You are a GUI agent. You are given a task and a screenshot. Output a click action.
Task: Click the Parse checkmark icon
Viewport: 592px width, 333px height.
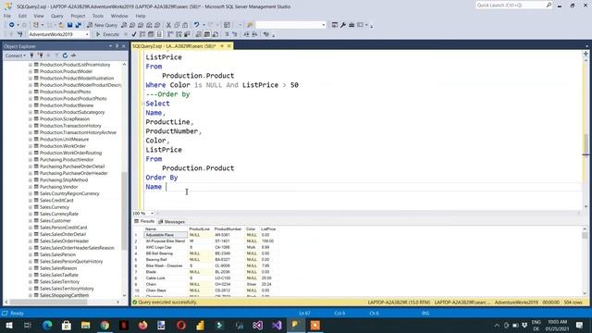(x=133, y=34)
